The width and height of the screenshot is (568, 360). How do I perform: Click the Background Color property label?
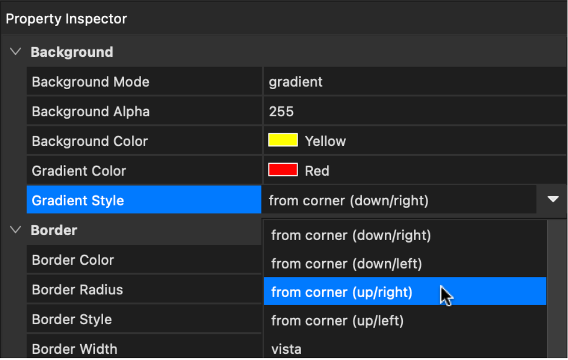(90, 141)
